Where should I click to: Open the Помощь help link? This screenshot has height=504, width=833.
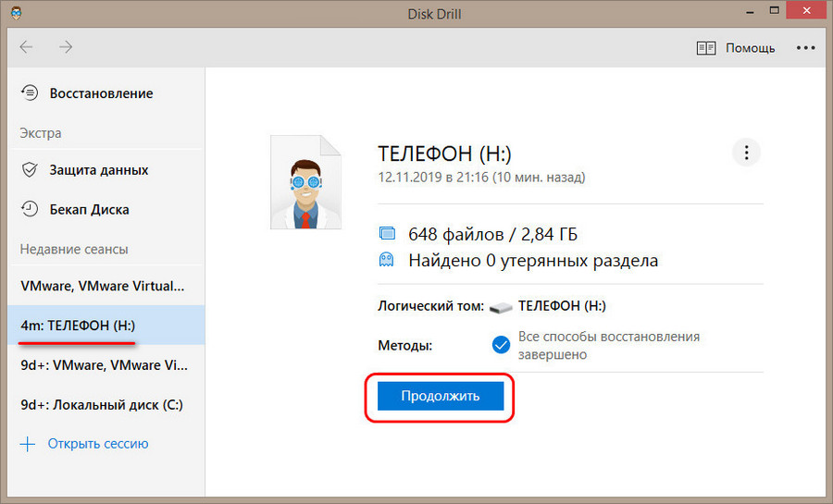[x=750, y=48]
